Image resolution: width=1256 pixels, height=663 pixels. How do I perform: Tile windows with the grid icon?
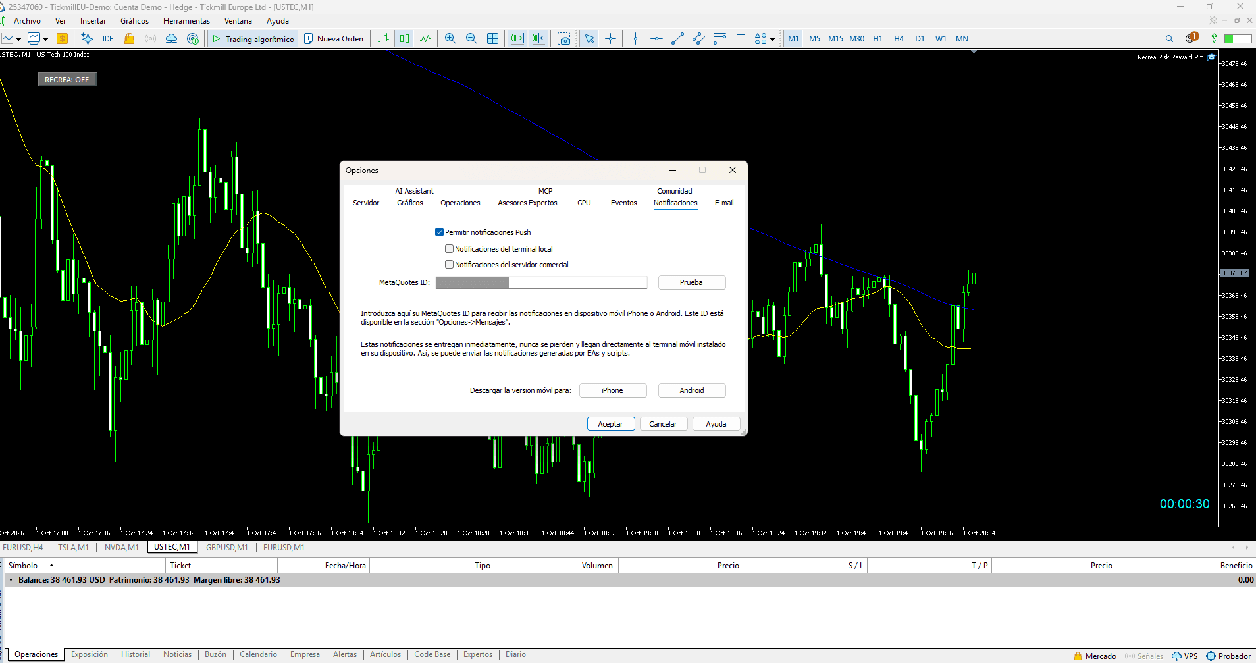click(x=492, y=39)
